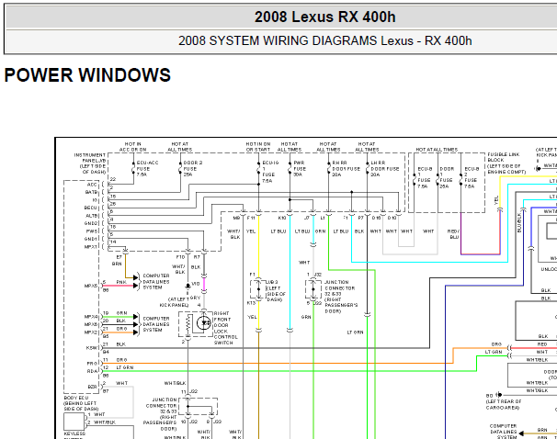Select the KEYLESS BUZZER component box
Image resolution: width=557 pixels, height=439 pixels.
pyautogui.click(x=74, y=422)
